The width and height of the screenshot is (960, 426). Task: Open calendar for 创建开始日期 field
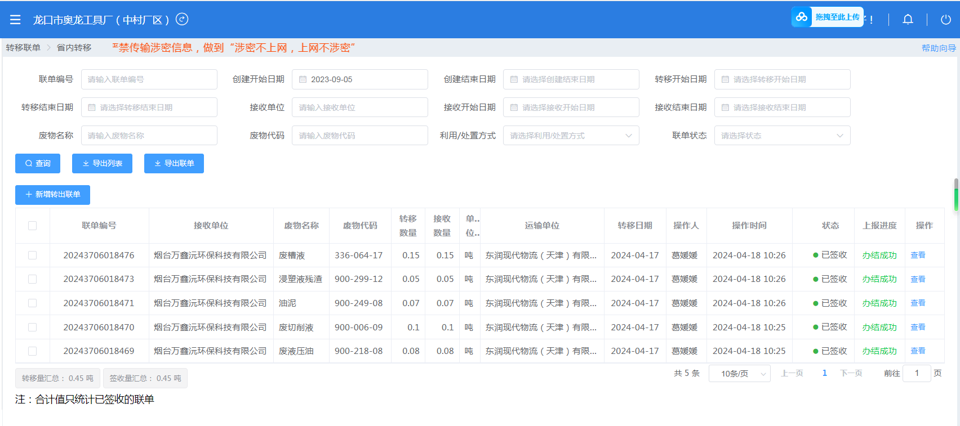pos(303,79)
